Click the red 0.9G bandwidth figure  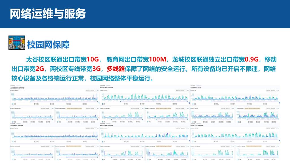click(252, 59)
